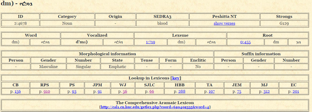Open SJLC lexicon page 66
The image size is (312, 112).
[x=152, y=91]
